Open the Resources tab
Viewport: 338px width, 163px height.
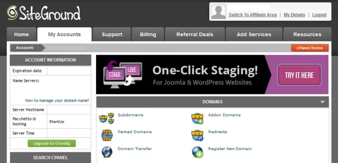(307, 35)
